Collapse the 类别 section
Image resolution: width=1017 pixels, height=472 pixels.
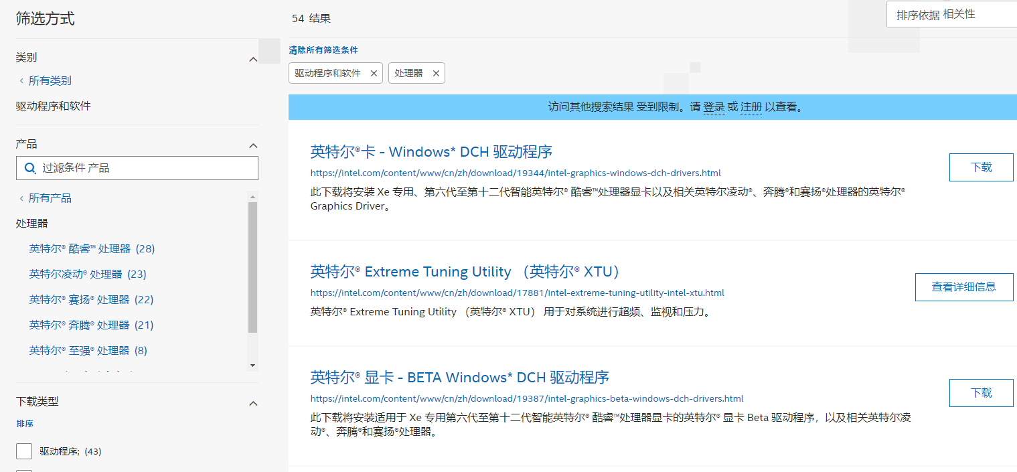tap(253, 60)
